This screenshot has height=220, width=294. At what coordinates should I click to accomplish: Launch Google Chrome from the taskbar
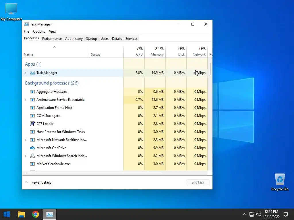tap(35, 214)
